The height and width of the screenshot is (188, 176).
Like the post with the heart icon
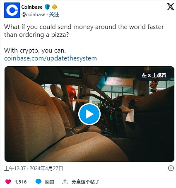point(8,182)
